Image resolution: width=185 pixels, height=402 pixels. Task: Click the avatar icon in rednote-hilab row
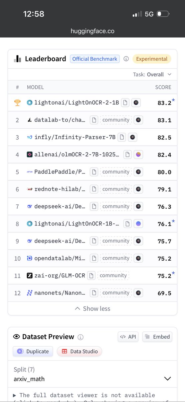pos(138,189)
